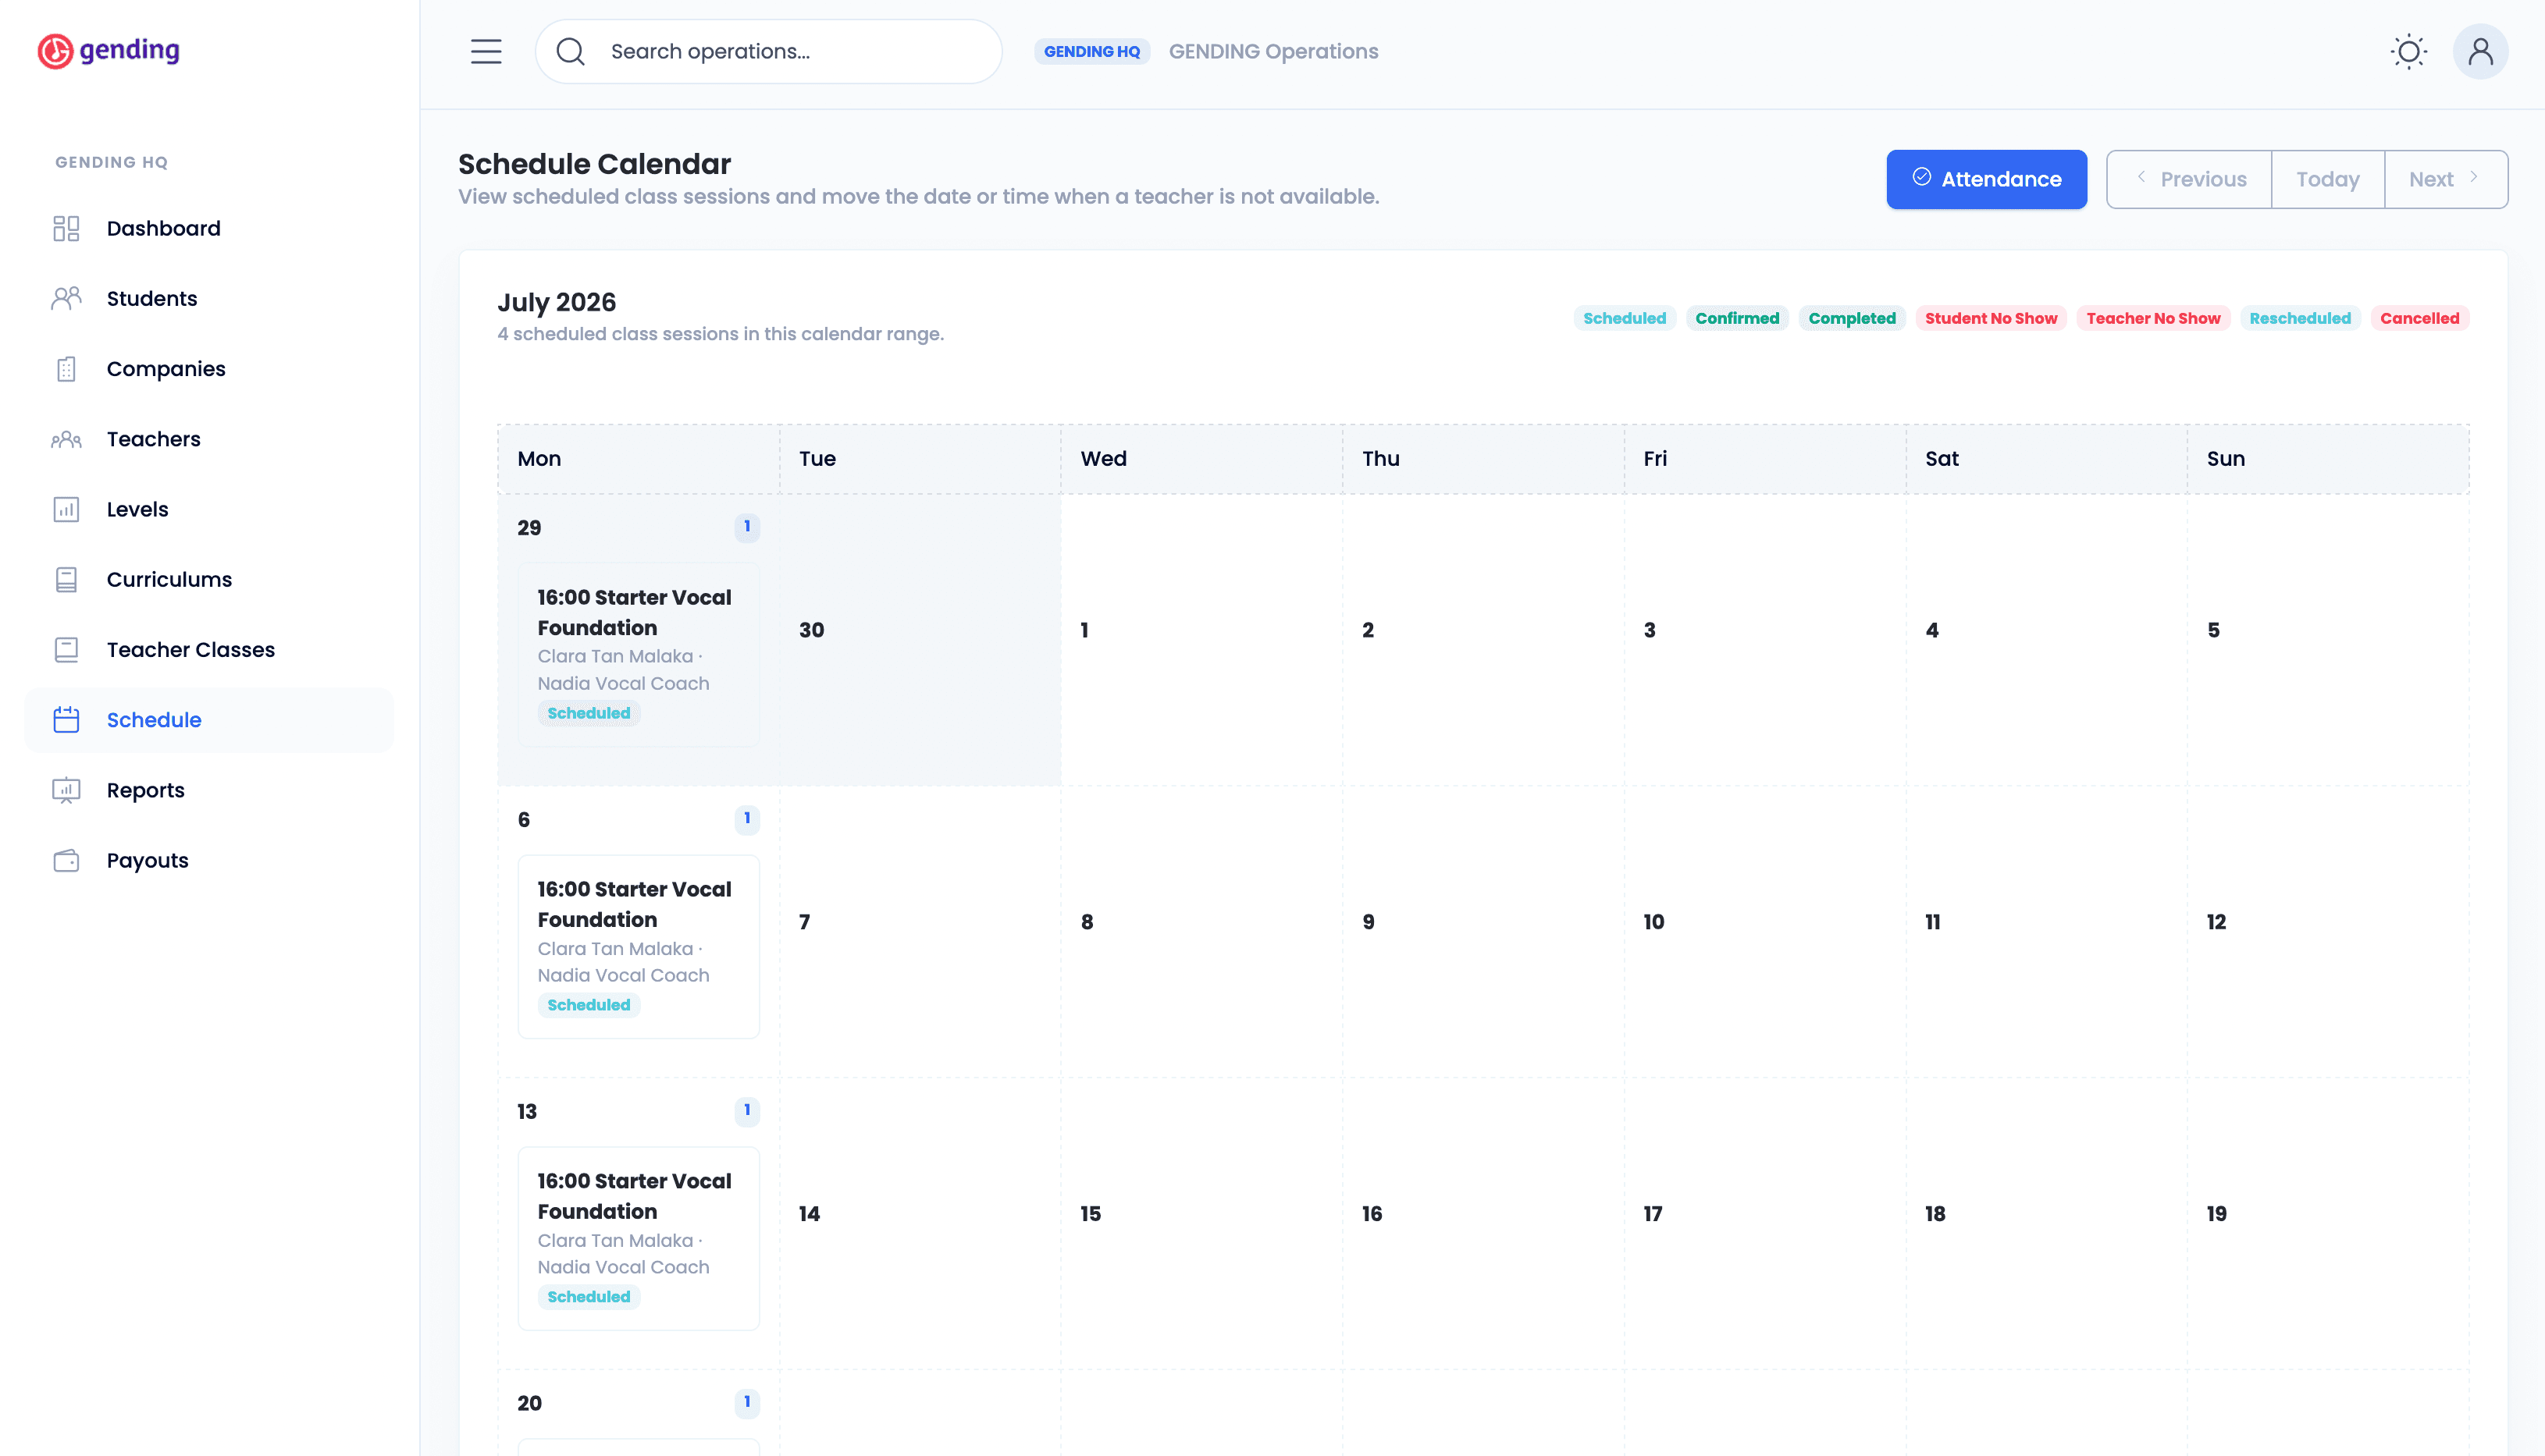This screenshot has width=2545, height=1456.
Task: Click the hamburger menu icon
Action: click(x=486, y=51)
